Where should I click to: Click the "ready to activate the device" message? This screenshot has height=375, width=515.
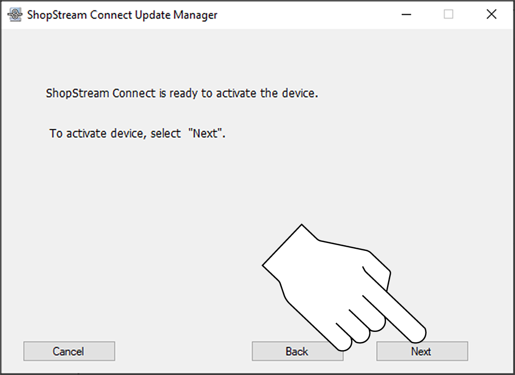[182, 94]
